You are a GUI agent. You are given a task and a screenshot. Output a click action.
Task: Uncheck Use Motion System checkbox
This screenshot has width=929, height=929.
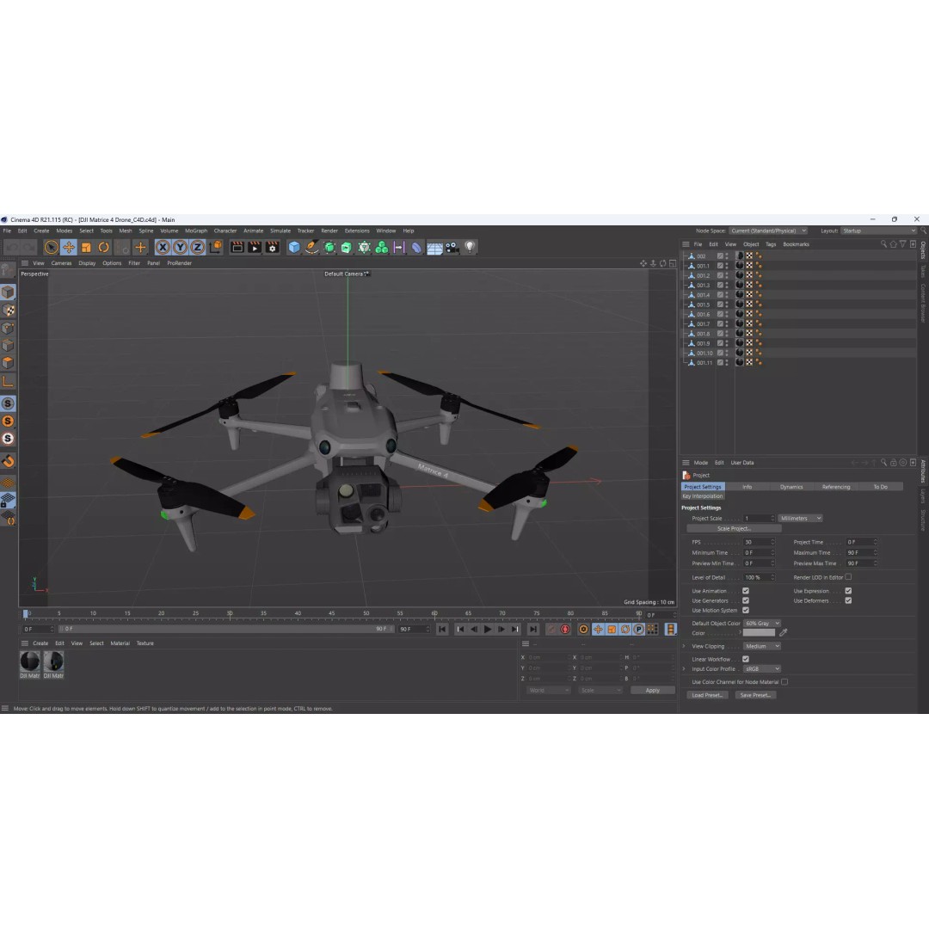(x=746, y=610)
